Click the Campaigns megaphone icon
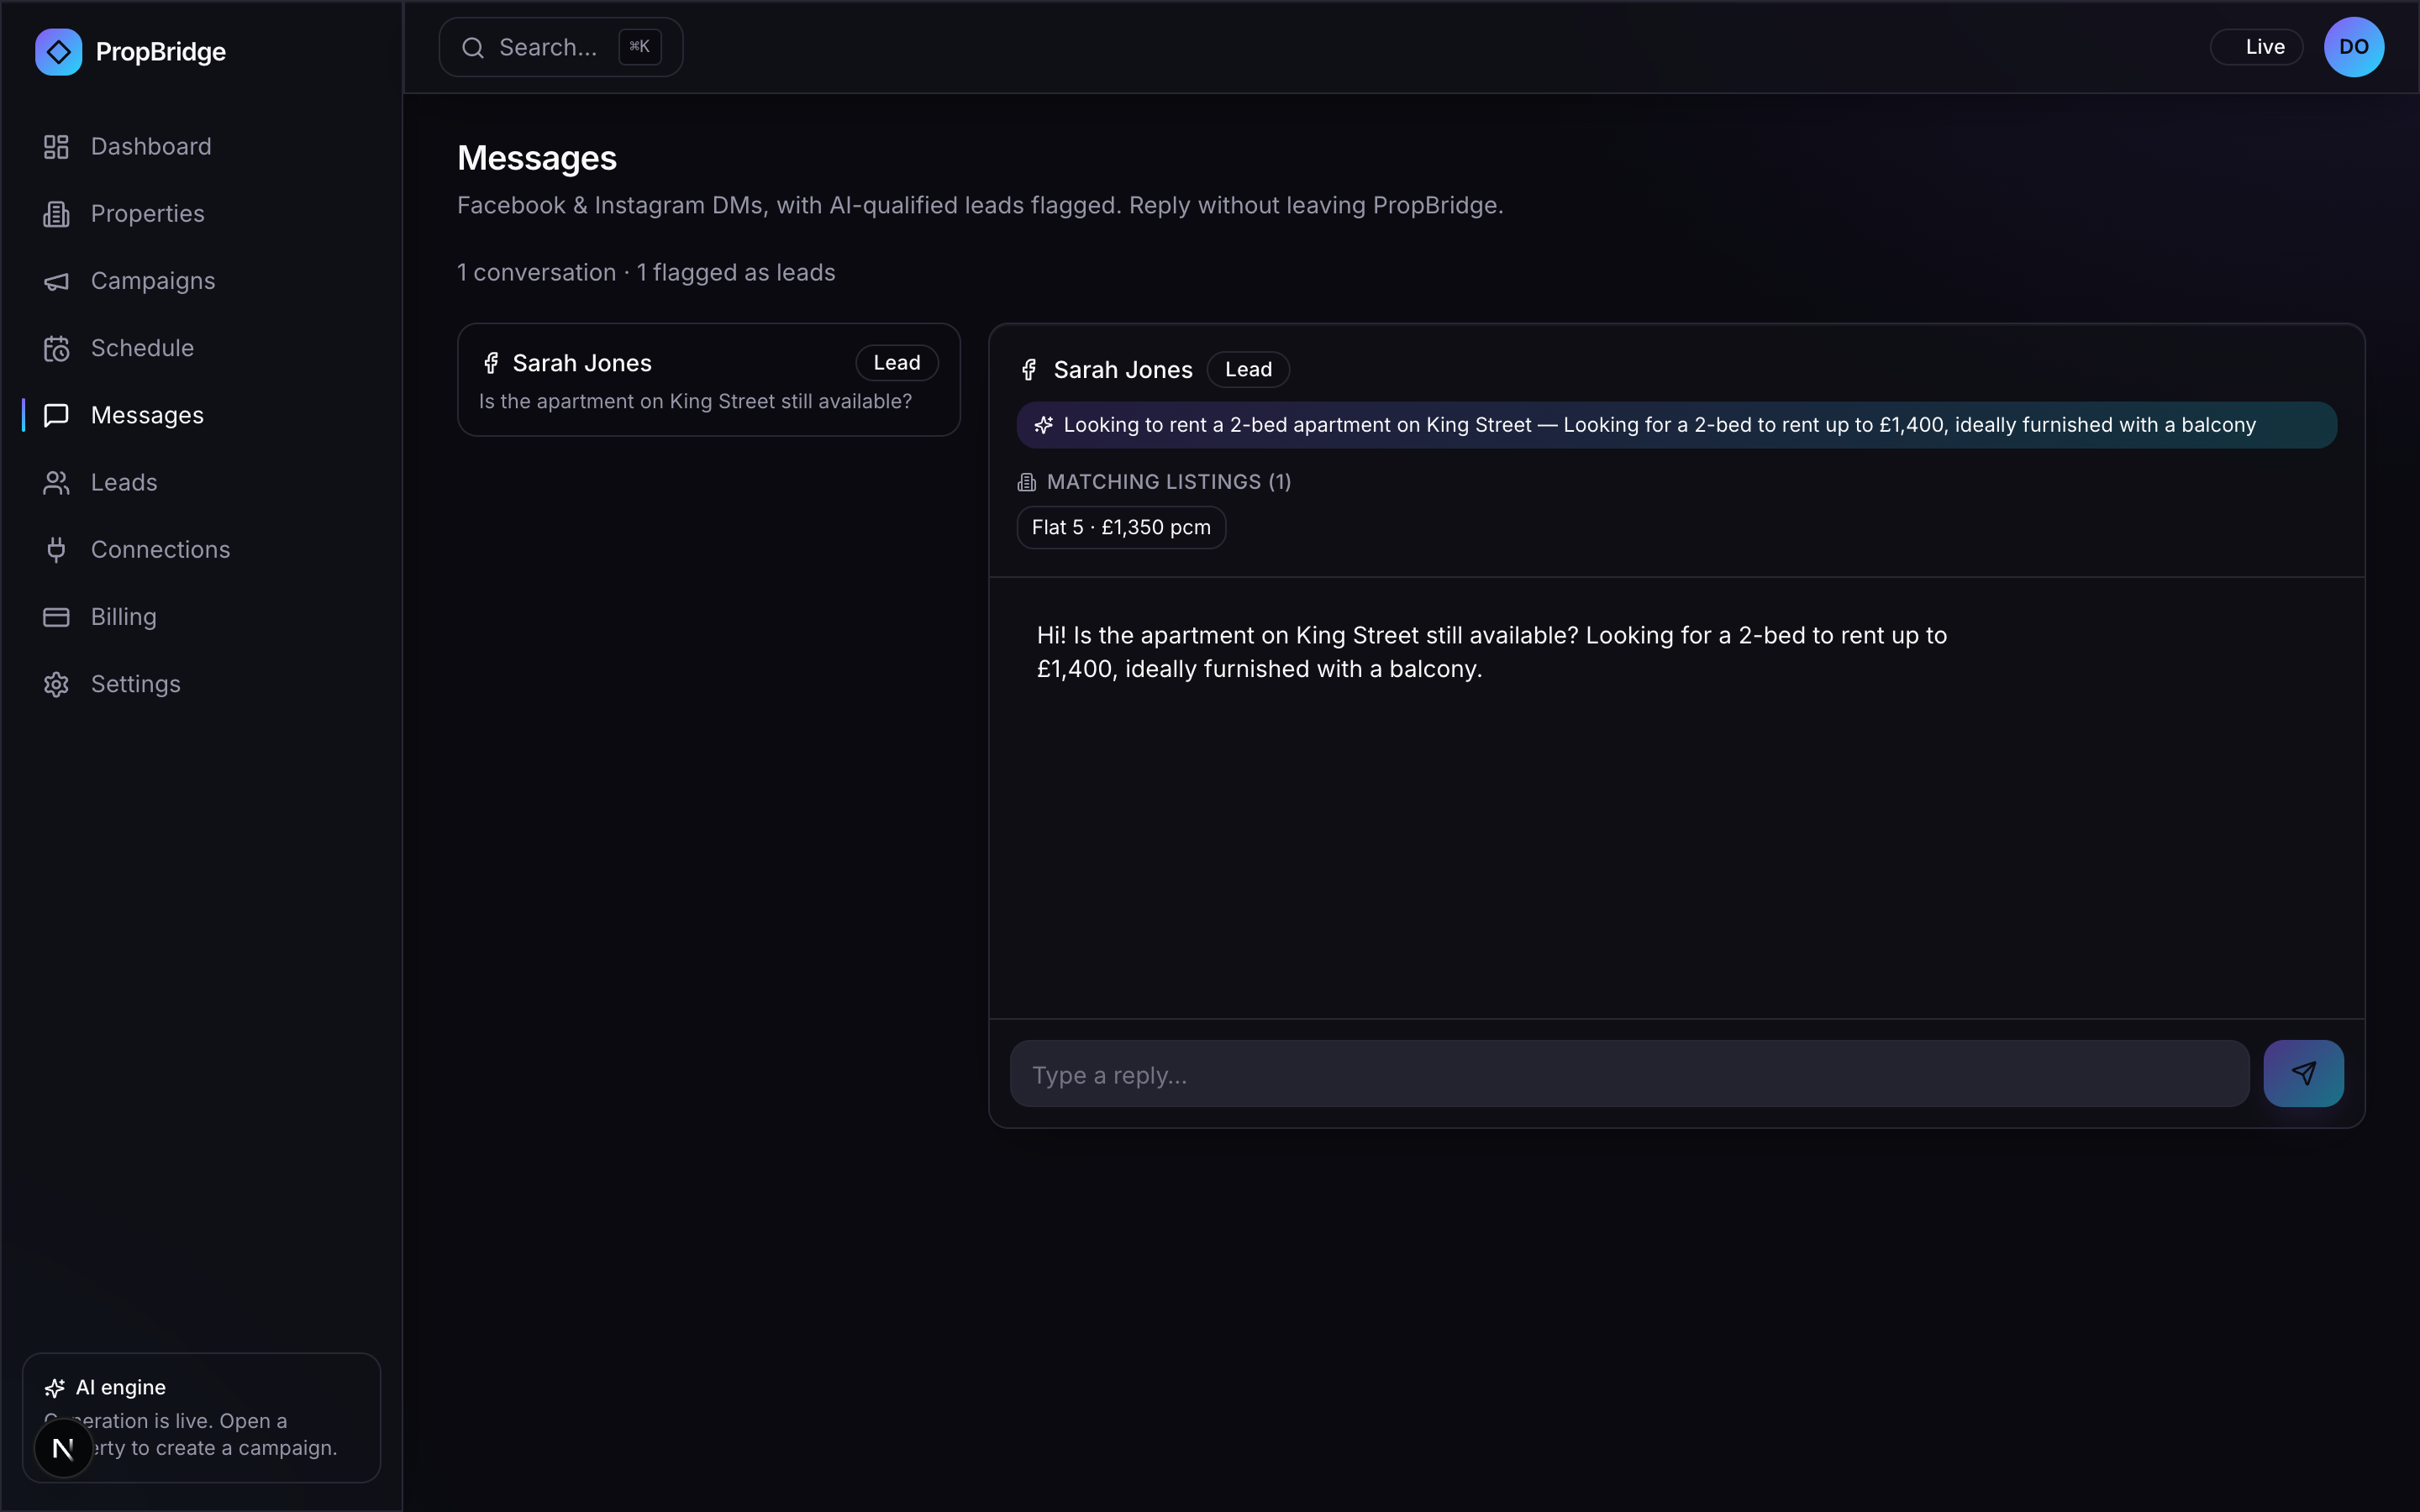This screenshot has height=1512, width=2420. 56,281
